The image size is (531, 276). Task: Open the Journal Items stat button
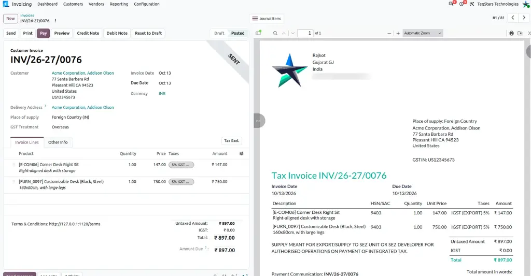pos(267,19)
